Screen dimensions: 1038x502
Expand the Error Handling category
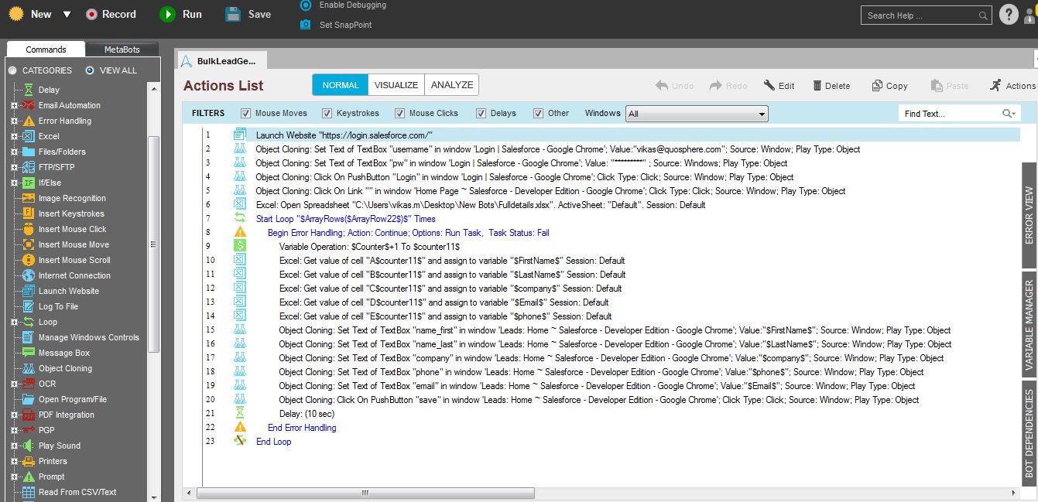click(14, 121)
